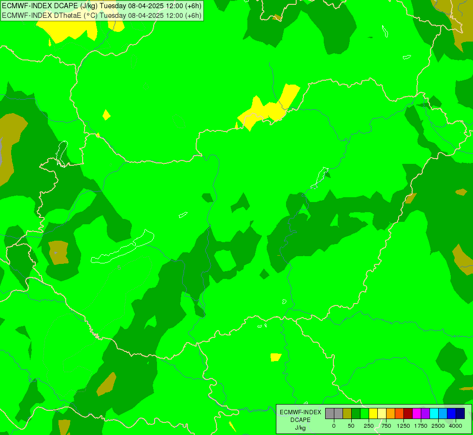Click the legend value 2500
Viewport: 473px width, 435px height.
tap(438, 426)
